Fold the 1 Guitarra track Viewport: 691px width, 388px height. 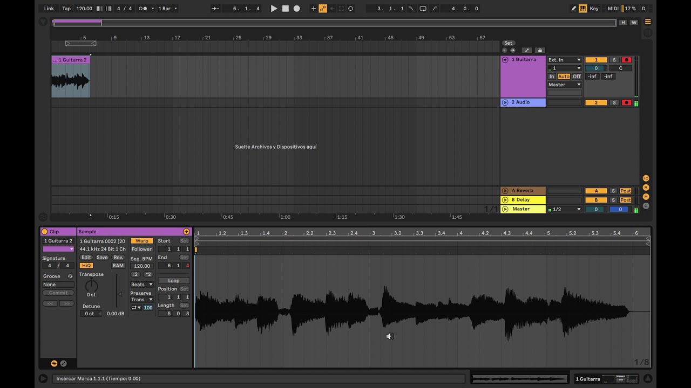505,60
